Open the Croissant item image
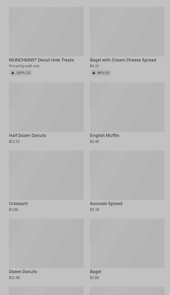The height and width of the screenshot is (295, 170). (x=46, y=175)
